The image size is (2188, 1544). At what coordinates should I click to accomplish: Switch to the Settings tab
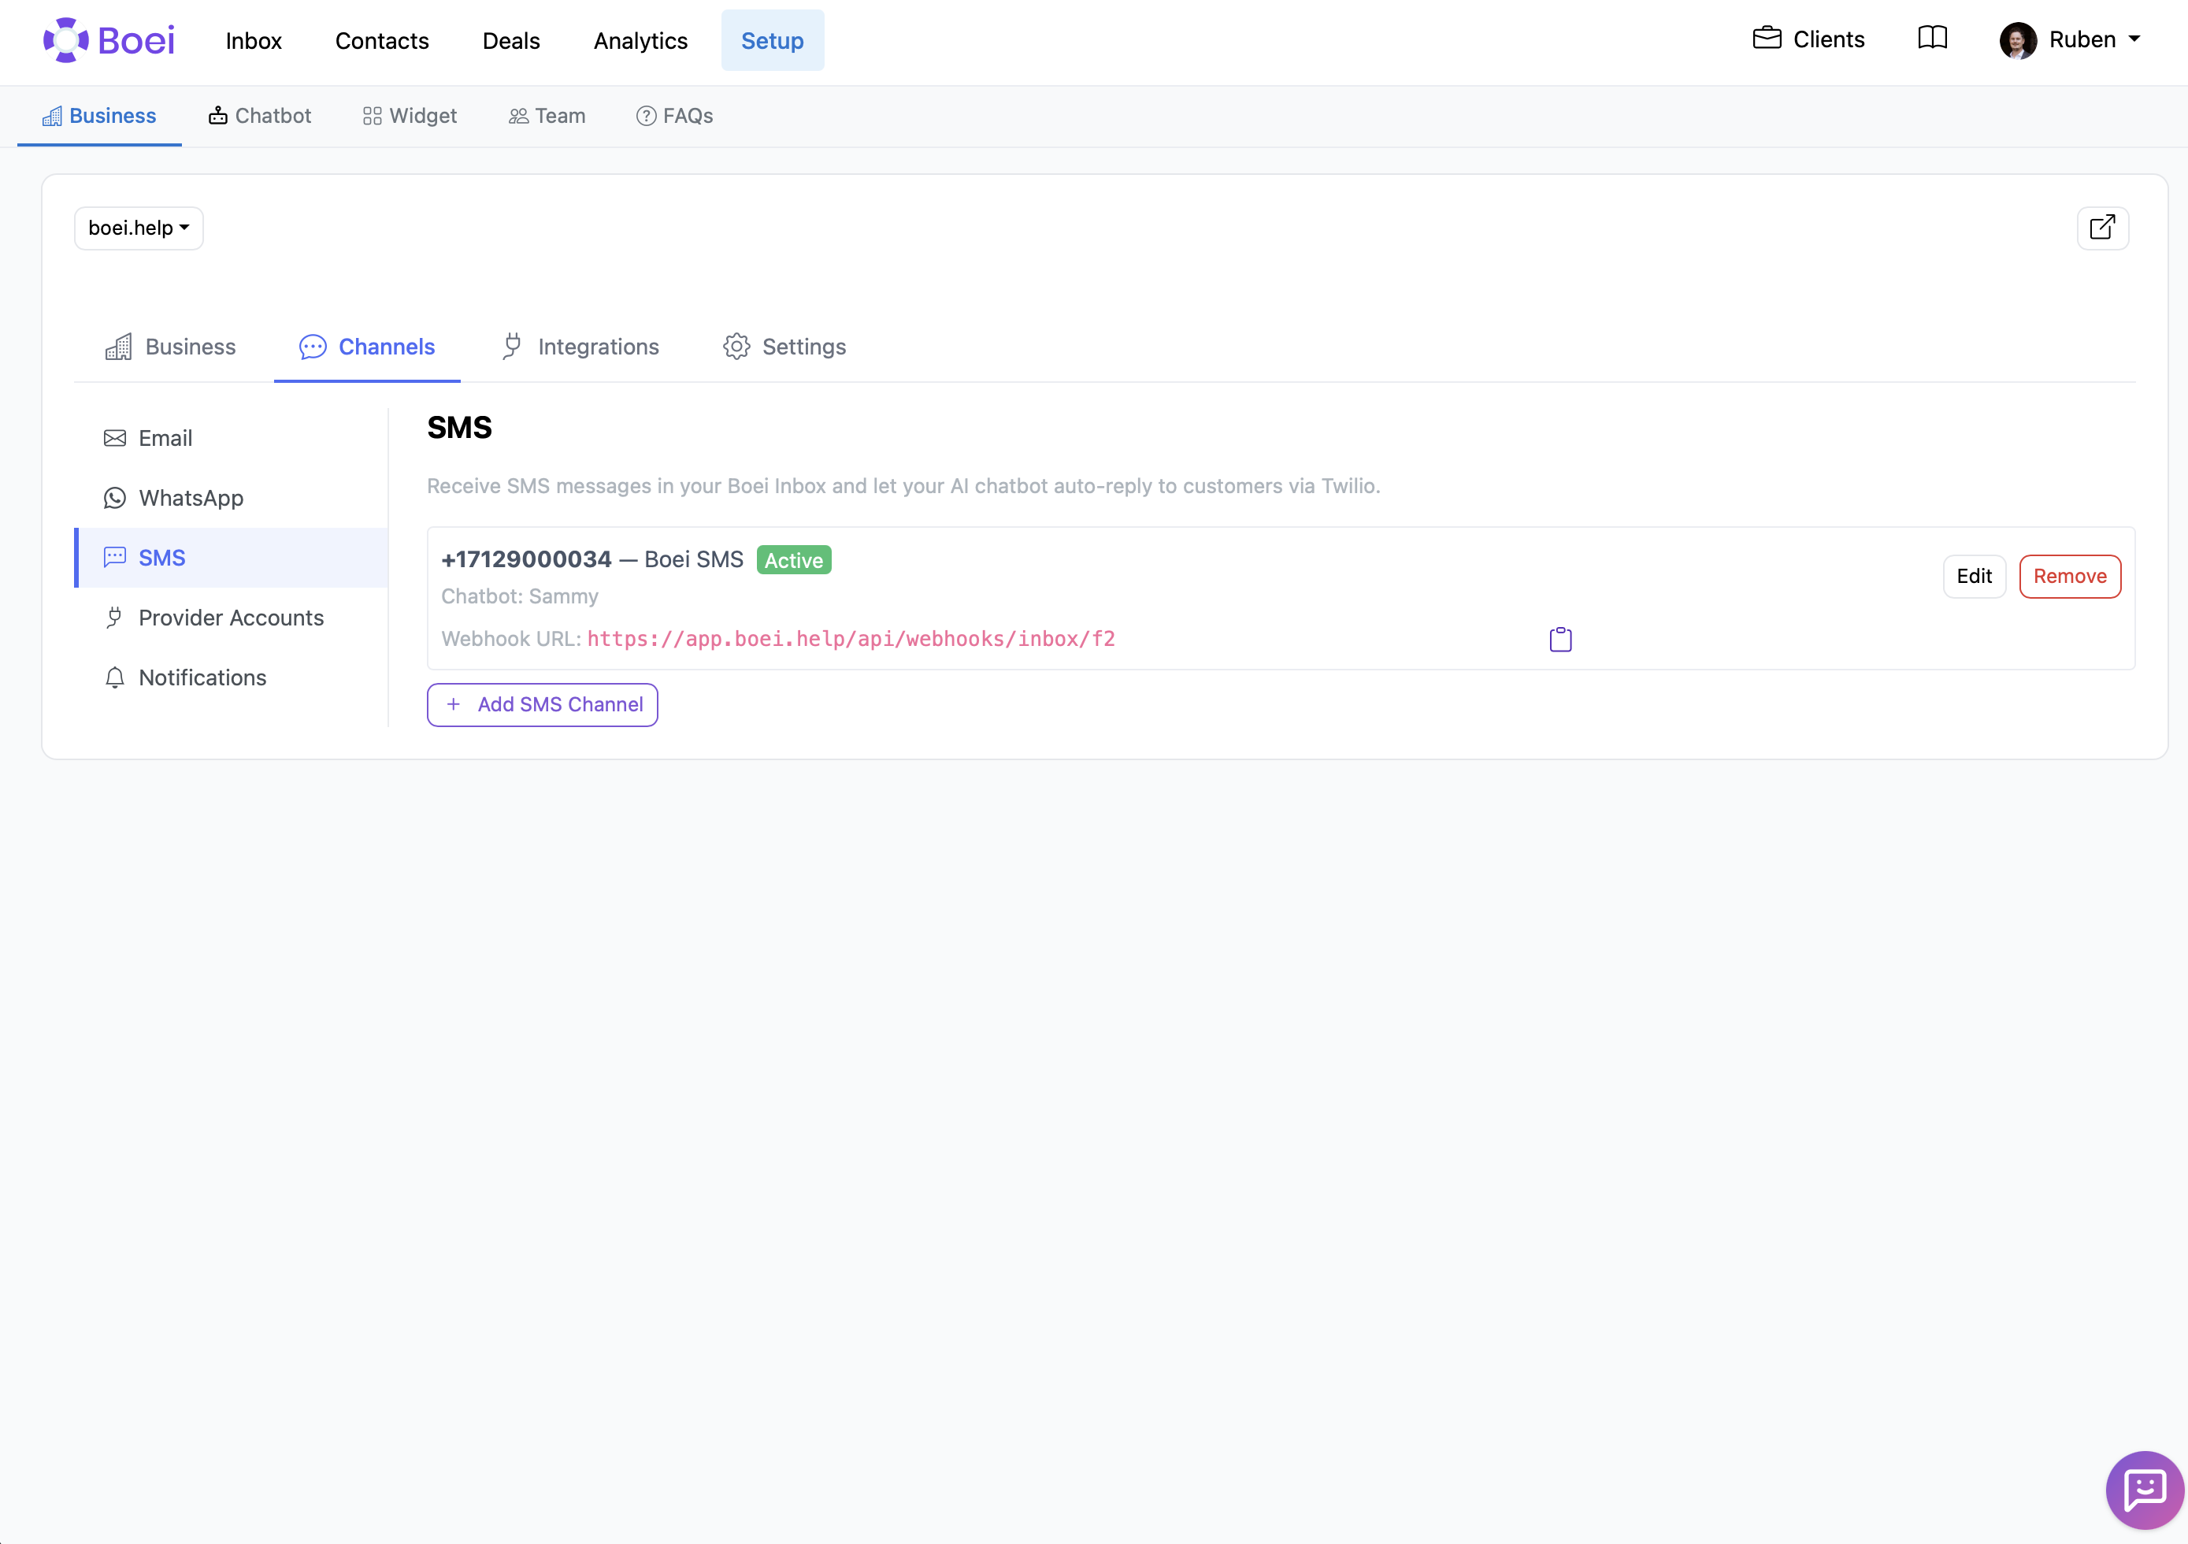point(784,347)
